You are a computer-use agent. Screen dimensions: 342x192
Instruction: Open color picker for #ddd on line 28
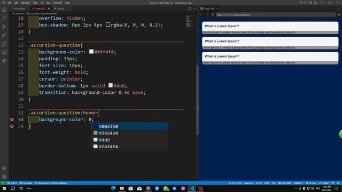[111, 85]
